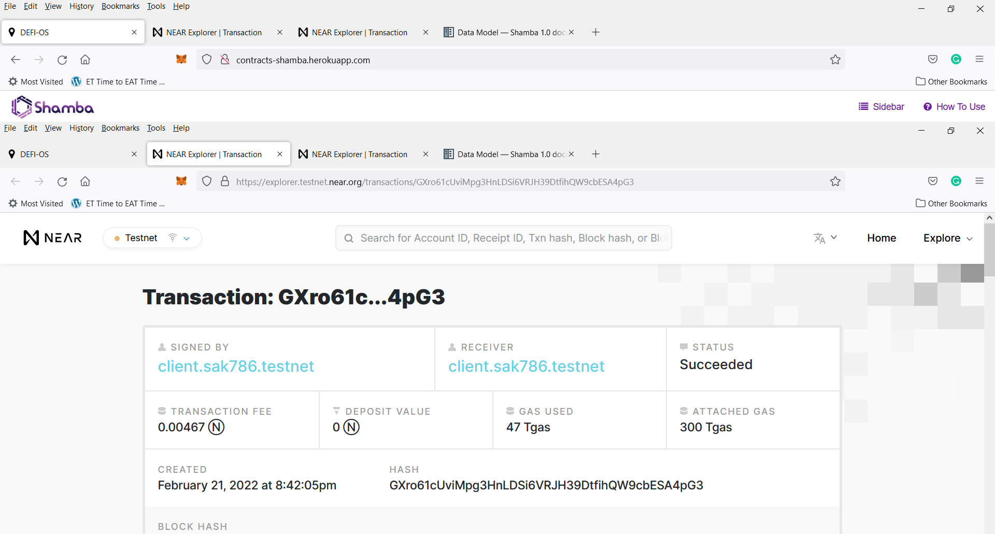
Task: Open a new tab in NEAR Explorer window
Action: pyautogui.click(x=596, y=154)
